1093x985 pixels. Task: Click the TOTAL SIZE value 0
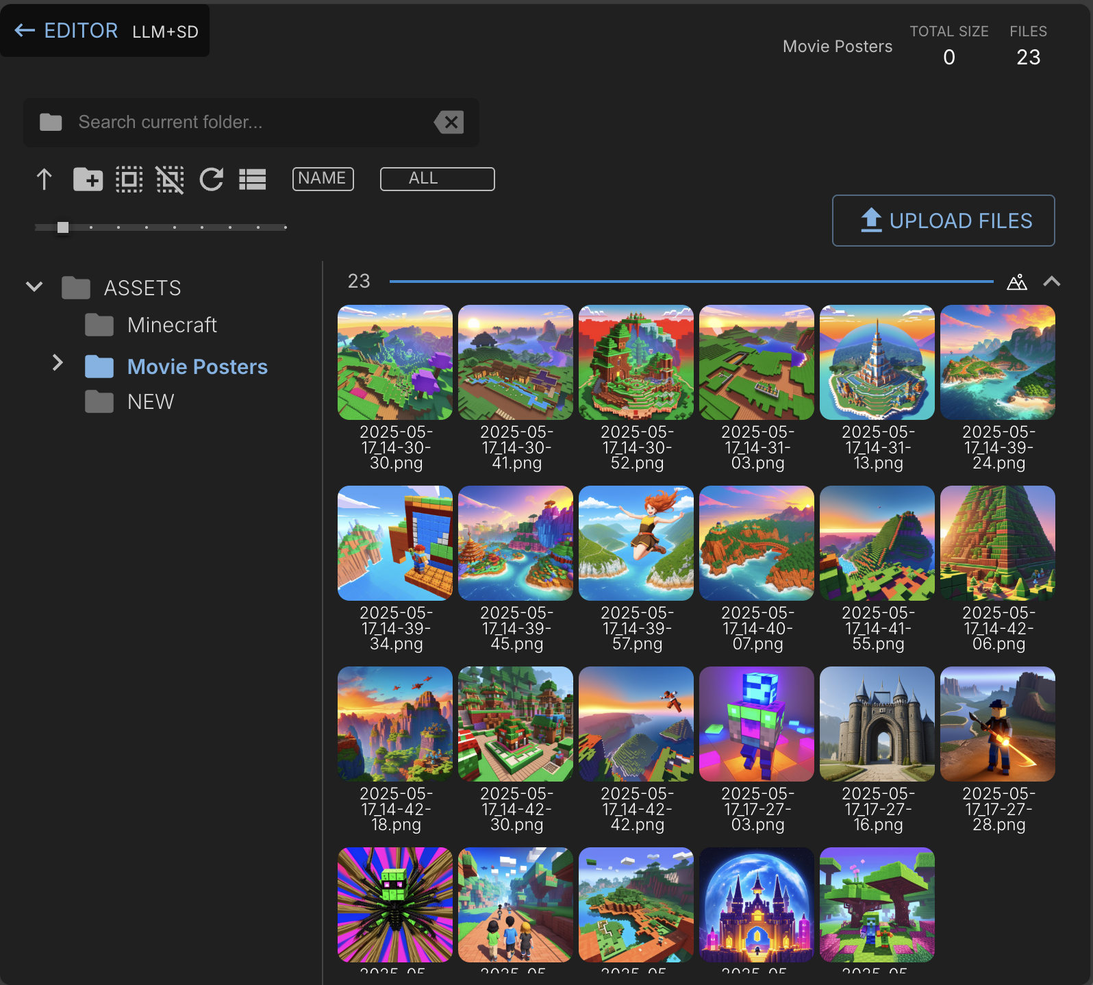[x=949, y=57]
